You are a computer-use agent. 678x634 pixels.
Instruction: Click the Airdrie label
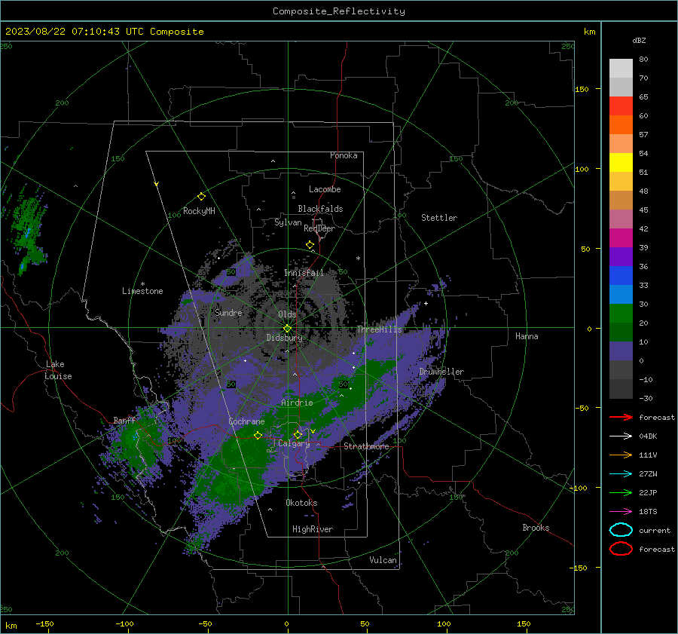click(x=297, y=403)
